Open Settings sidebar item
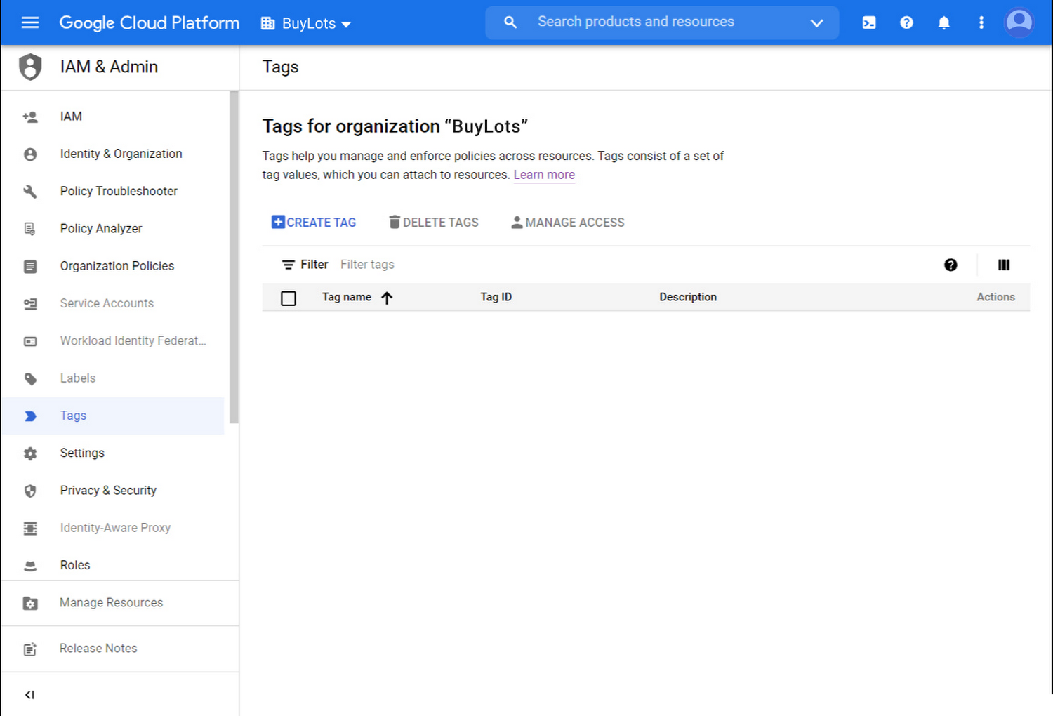The height and width of the screenshot is (716, 1053). pos(82,453)
